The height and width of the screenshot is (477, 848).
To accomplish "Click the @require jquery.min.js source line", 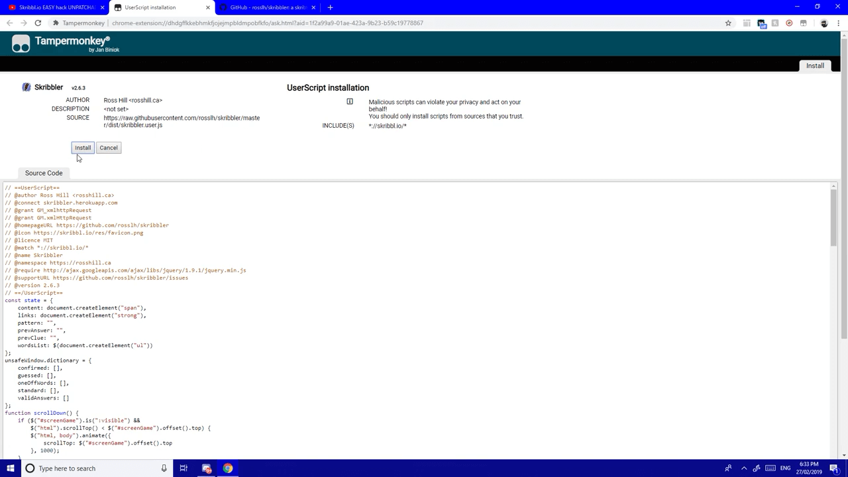I will click(125, 270).
